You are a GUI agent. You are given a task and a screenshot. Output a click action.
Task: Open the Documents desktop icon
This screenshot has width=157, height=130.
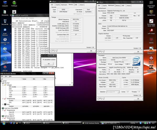(5, 13)
